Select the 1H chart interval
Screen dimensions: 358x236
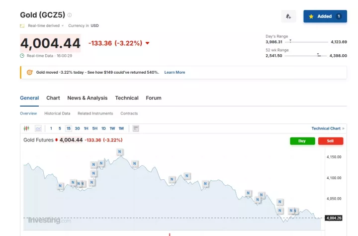click(x=86, y=128)
